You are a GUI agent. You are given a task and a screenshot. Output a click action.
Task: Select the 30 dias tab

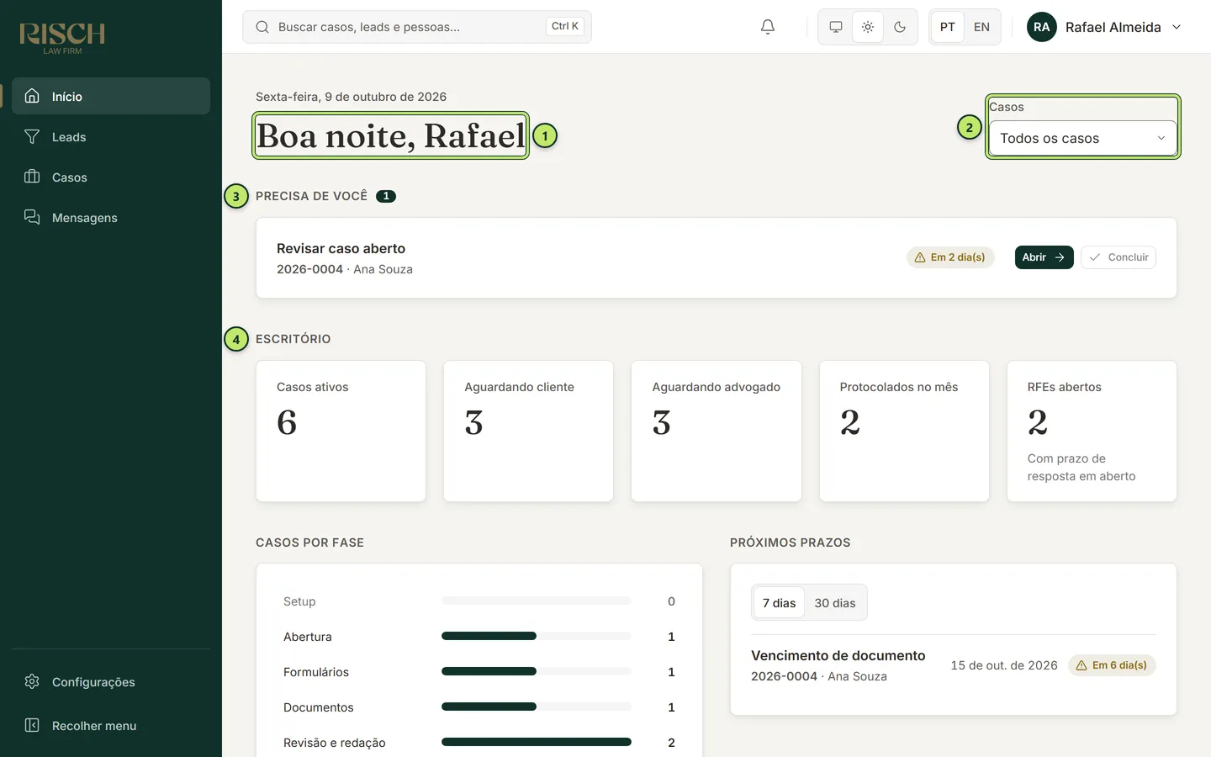pos(835,603)
